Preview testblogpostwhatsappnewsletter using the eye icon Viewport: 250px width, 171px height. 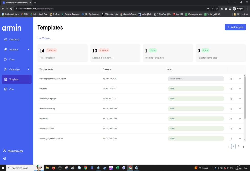pyautogui.click(x=231, y=79)
